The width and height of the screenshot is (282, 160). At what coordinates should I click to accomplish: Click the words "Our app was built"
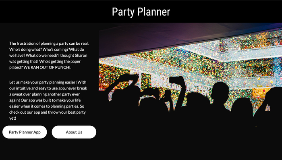pos(34,100)
